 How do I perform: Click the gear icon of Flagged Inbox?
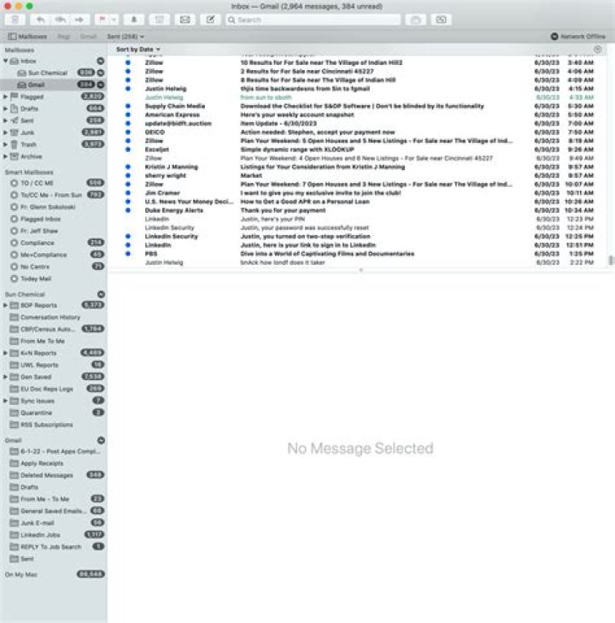pyautogui.click(x=14, y=219)
